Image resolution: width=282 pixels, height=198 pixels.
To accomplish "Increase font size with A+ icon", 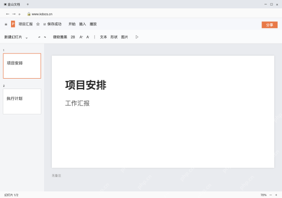I will tap(81, 37).
